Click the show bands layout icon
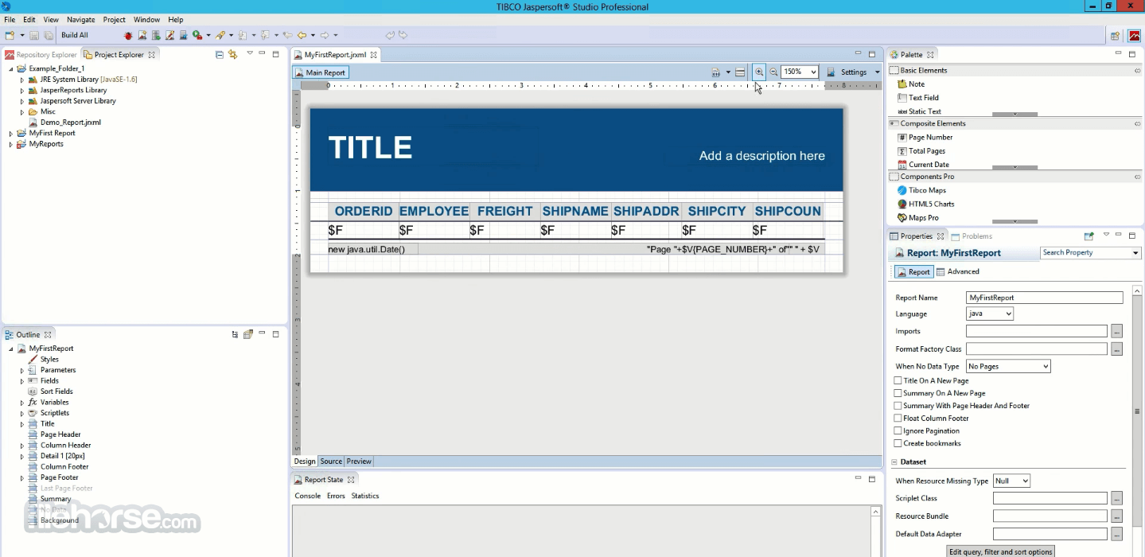This screenshot has width=1145, height=557. click(740, 72)
